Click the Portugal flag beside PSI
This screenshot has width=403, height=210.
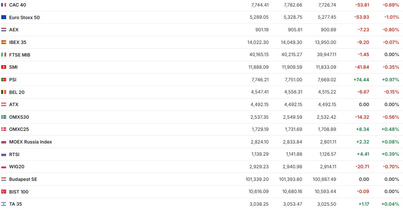4,80
